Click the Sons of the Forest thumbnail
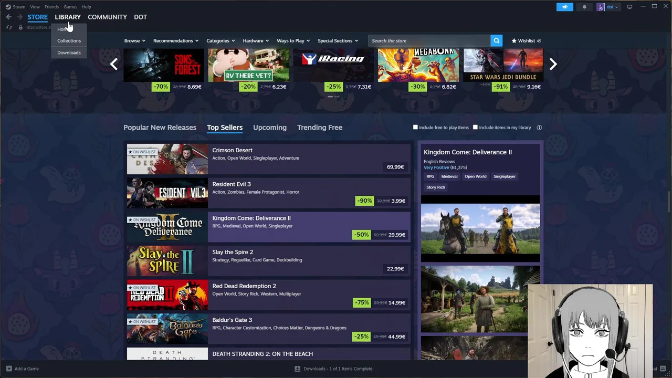 (164, 65)
